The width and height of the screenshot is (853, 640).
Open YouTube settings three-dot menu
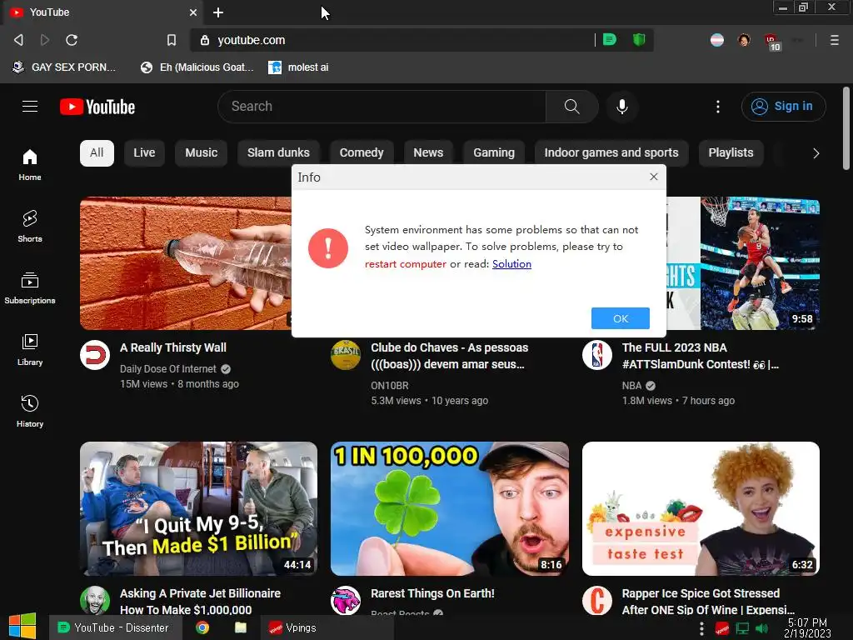coord(718,106)
